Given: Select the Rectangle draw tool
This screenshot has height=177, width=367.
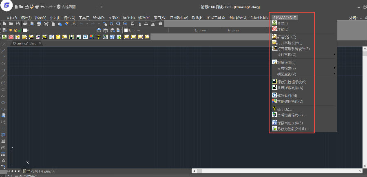Looking at the screenshot, I should (x=3, y=70).
